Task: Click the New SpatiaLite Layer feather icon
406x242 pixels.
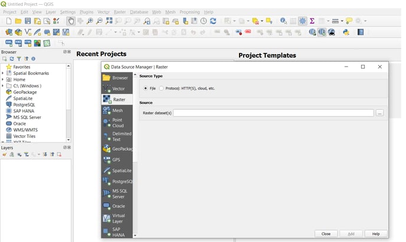Action: (x=37, y=32)
